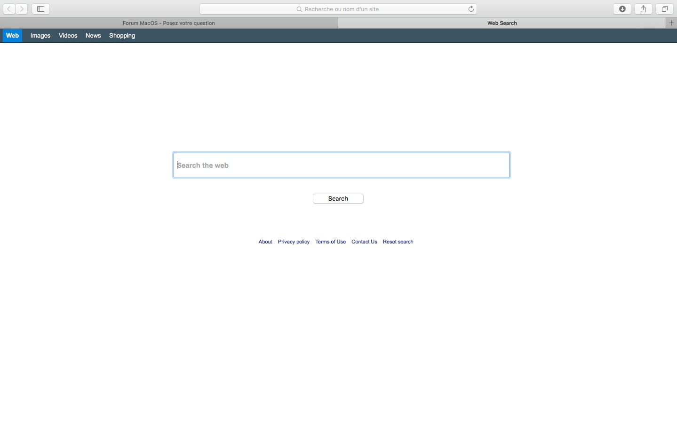
Task: Open the Safari downloads list
Action: [x=622, y=9]
